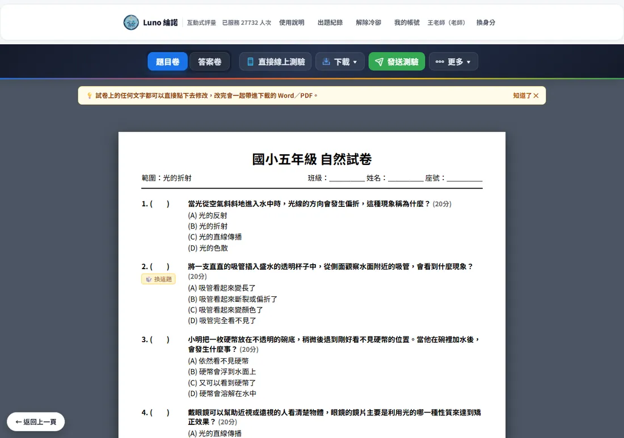Edit the title 國小五年級 自然試卷
Viewport: 624px width, 438px height.
[x=311, y=159]
